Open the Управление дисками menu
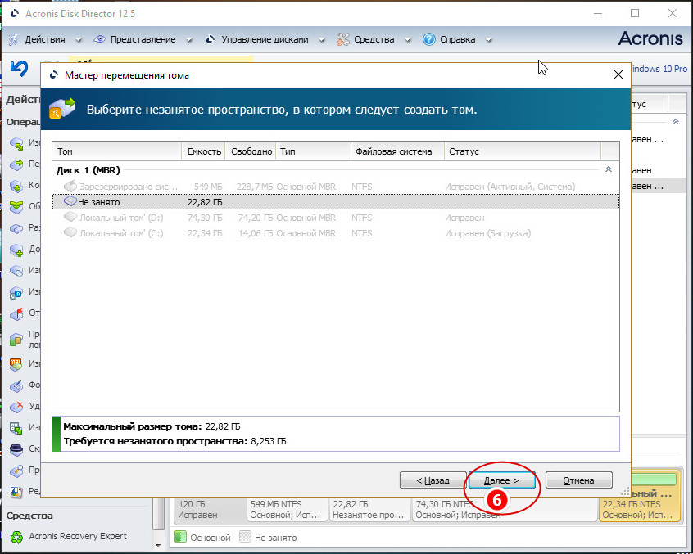Viewport: 693px width, 554px height. pyautogui.click(x=265, y=39)
